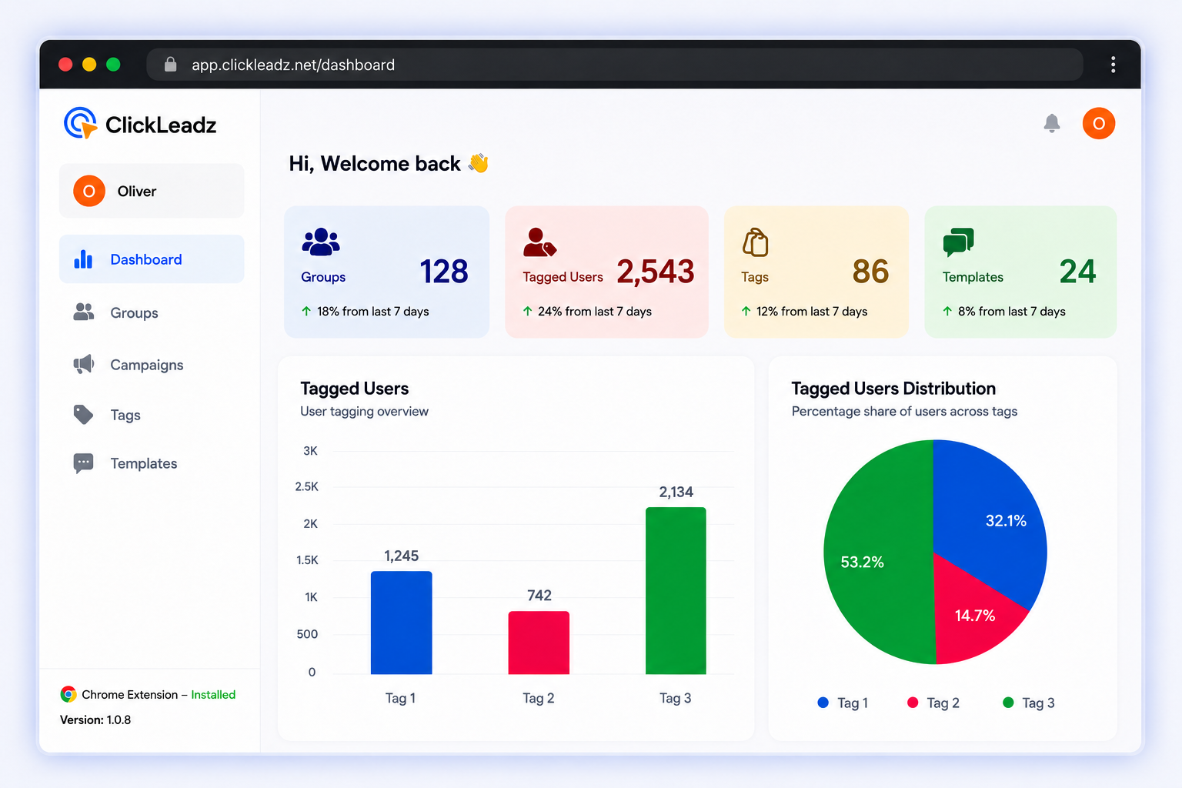Click the Templates chat bubble icon in sidebar

pos(84,462)
